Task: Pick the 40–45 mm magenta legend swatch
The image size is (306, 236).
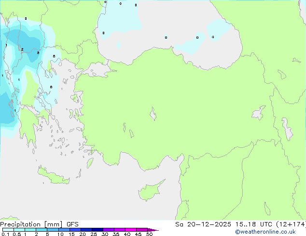Action: [x=131, y=230]
